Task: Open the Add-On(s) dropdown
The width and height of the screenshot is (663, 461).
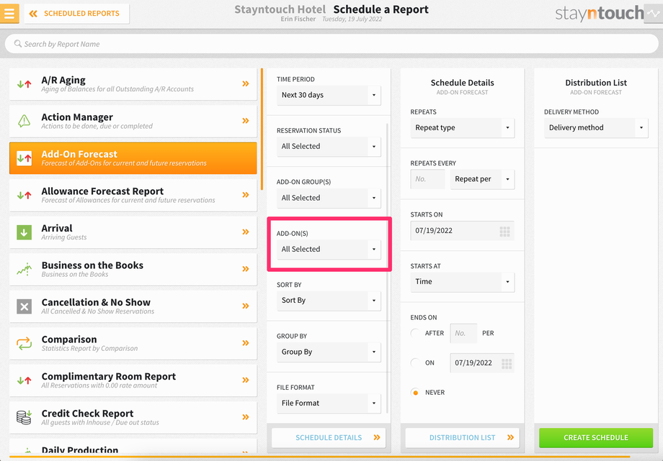Action: point(329,250)
